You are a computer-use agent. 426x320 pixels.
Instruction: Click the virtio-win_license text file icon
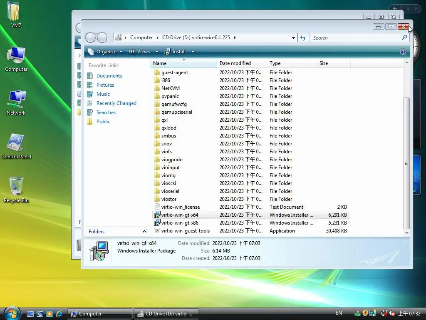click(157, 207)
